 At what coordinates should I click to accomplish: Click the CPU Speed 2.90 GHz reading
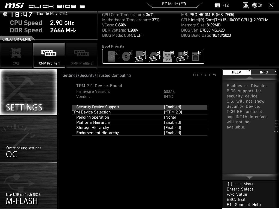[x=42, y=23]
